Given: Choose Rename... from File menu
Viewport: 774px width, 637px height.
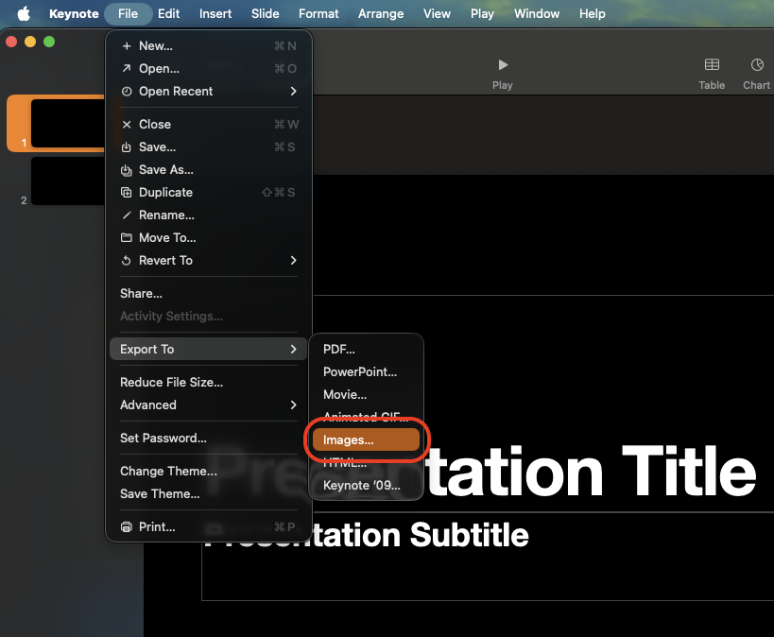Looking at the screenshot, I should coord(209,215).
